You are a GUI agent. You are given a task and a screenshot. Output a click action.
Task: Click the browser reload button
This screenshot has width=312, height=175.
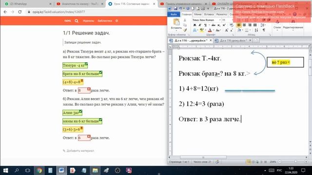(x=19, y=12)
